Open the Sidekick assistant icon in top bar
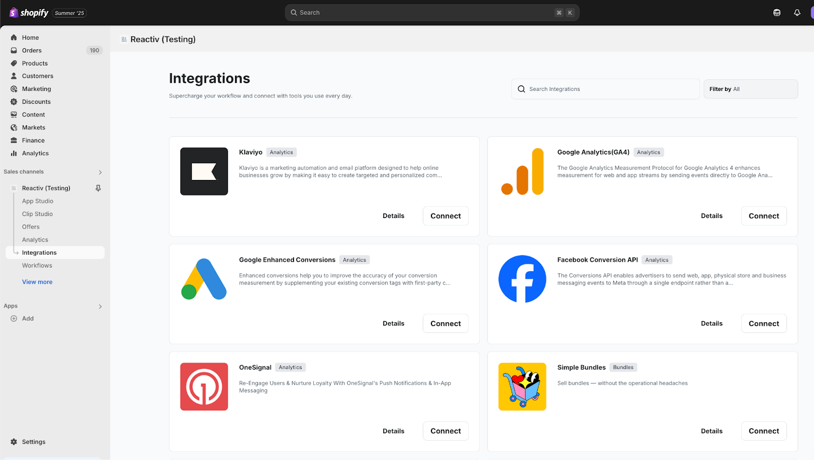Viewport: 814px width, 460px height. [777, 13]
